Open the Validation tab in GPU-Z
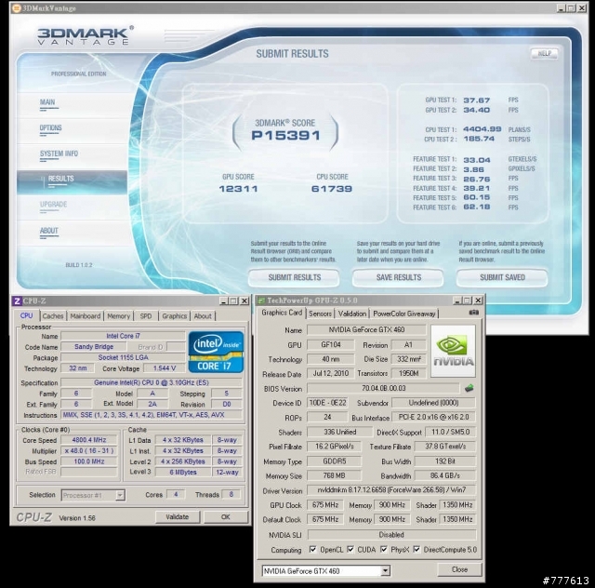The image size is (595, 588). click(x=352, y=314)
